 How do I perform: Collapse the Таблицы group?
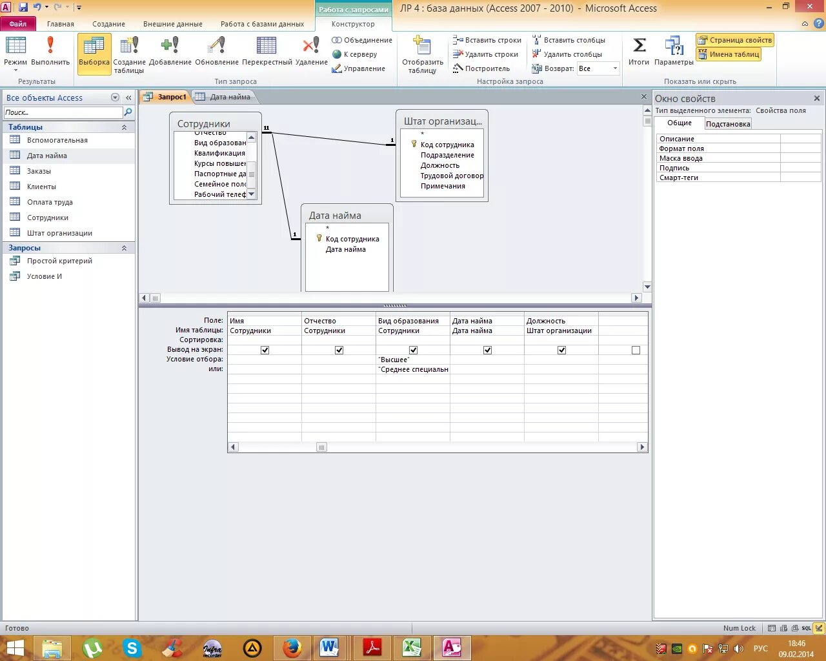tap(125, 127)
